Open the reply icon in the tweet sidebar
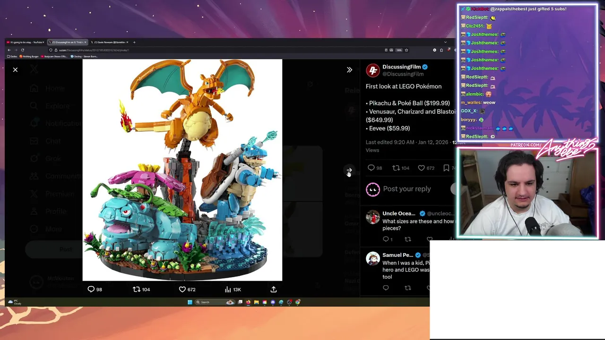Viewport: 605px width, 340px height. pos(371,168)
